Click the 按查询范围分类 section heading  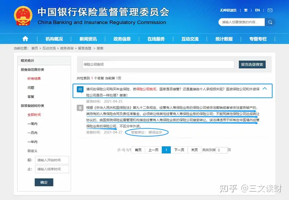coord(33,70)
